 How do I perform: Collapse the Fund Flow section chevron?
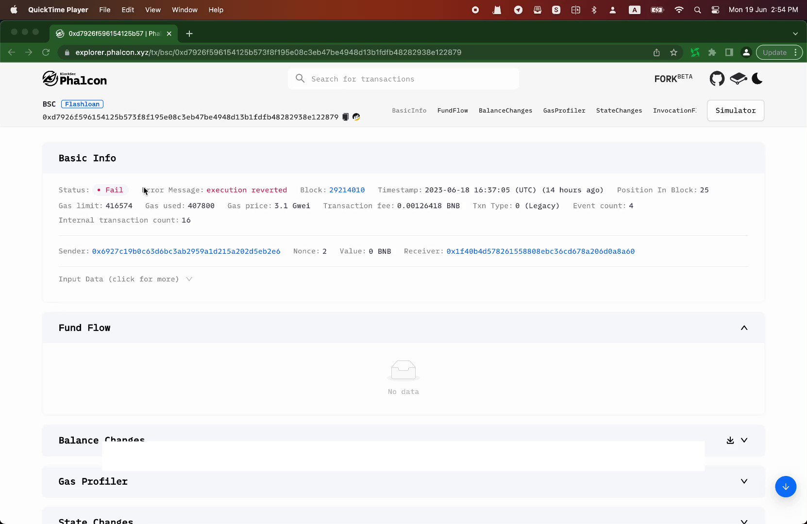click(744, 327)
